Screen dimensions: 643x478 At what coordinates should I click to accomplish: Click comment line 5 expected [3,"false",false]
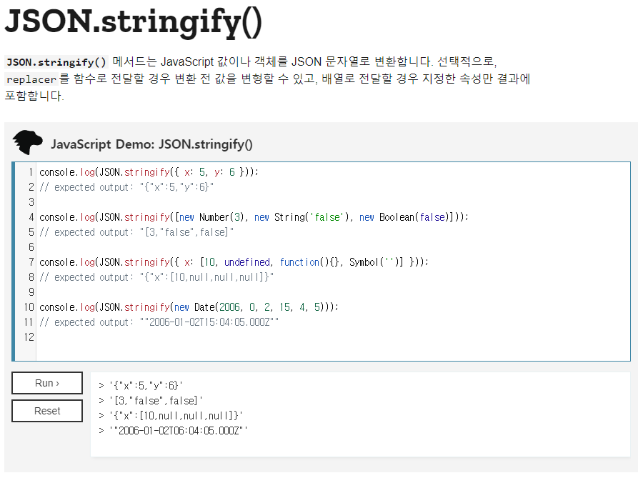click(x=136, y=232)
